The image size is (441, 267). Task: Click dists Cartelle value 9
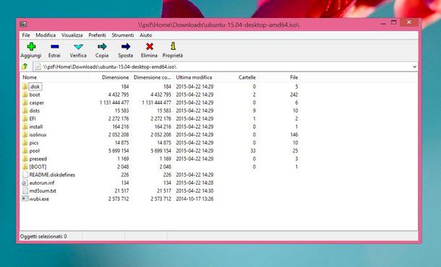pos(254,110)
